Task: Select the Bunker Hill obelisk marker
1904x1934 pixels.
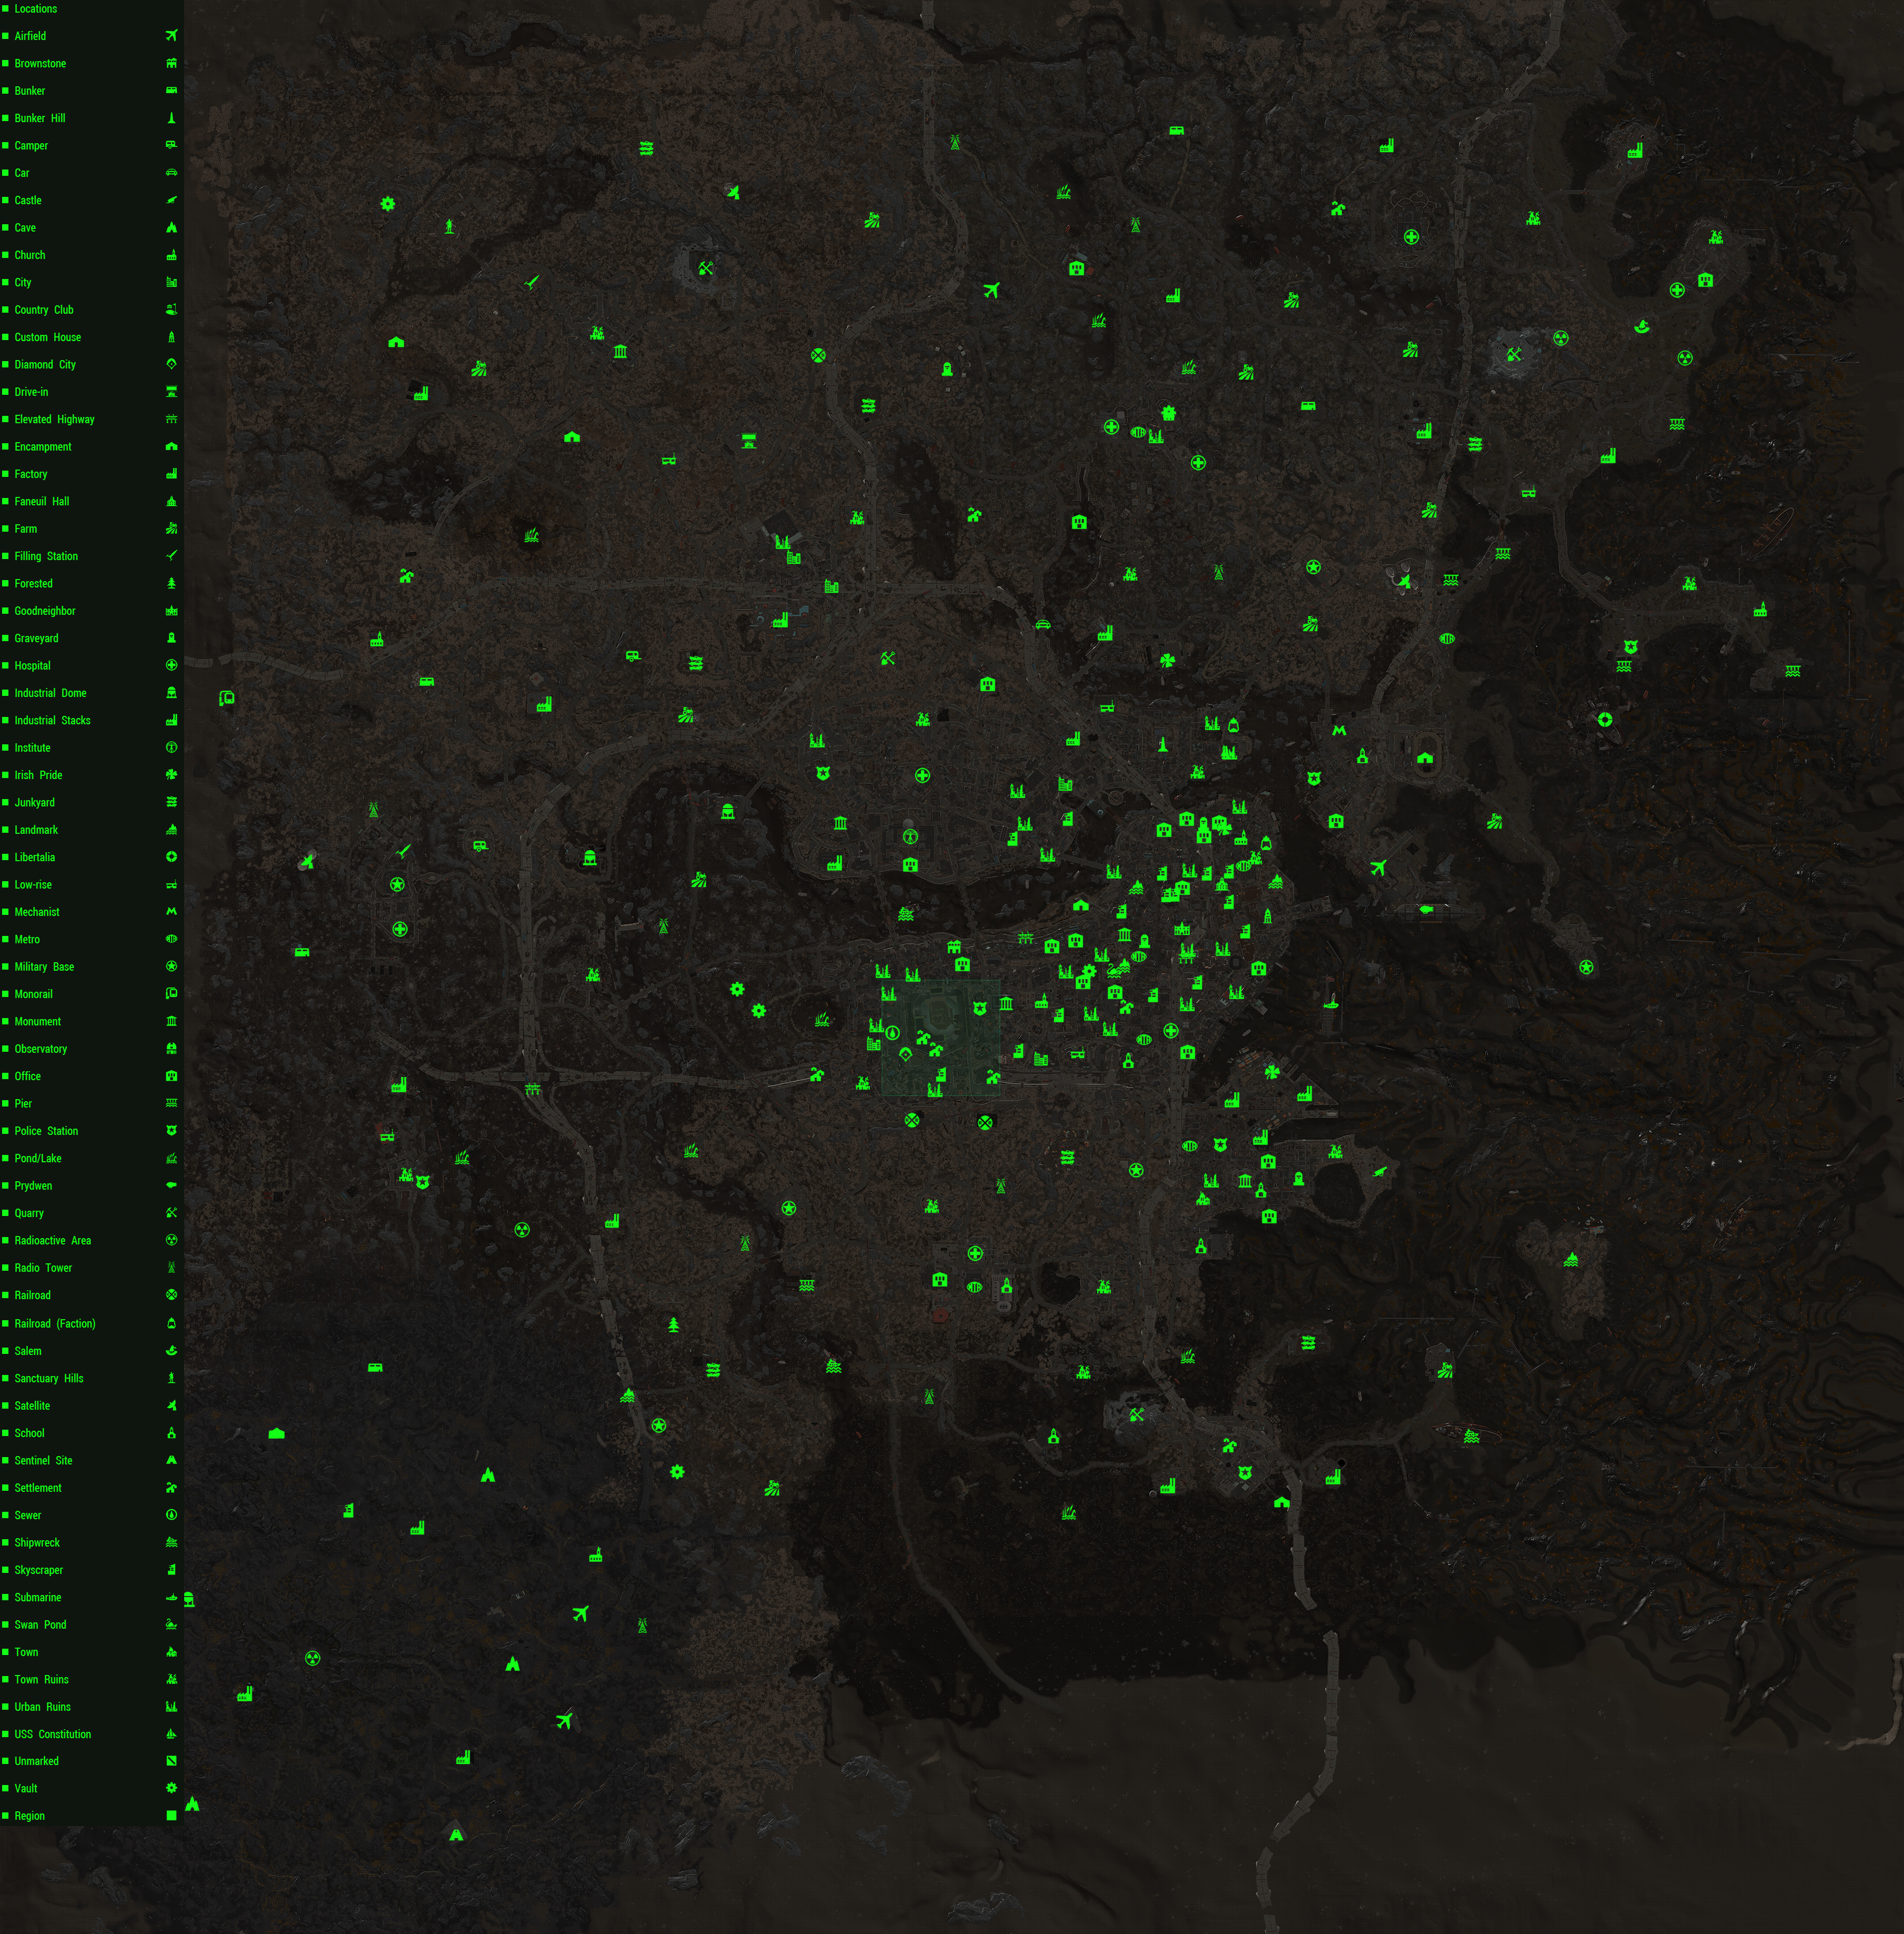Action: pyautogui.click(x=1162, y=744)
